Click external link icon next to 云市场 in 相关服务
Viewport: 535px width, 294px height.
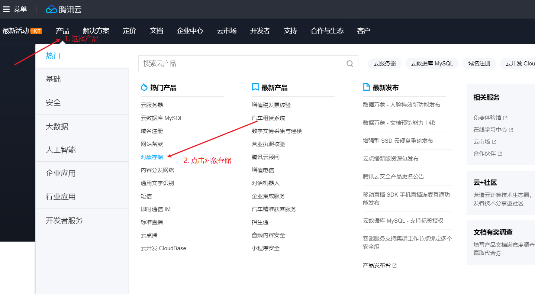494,142
